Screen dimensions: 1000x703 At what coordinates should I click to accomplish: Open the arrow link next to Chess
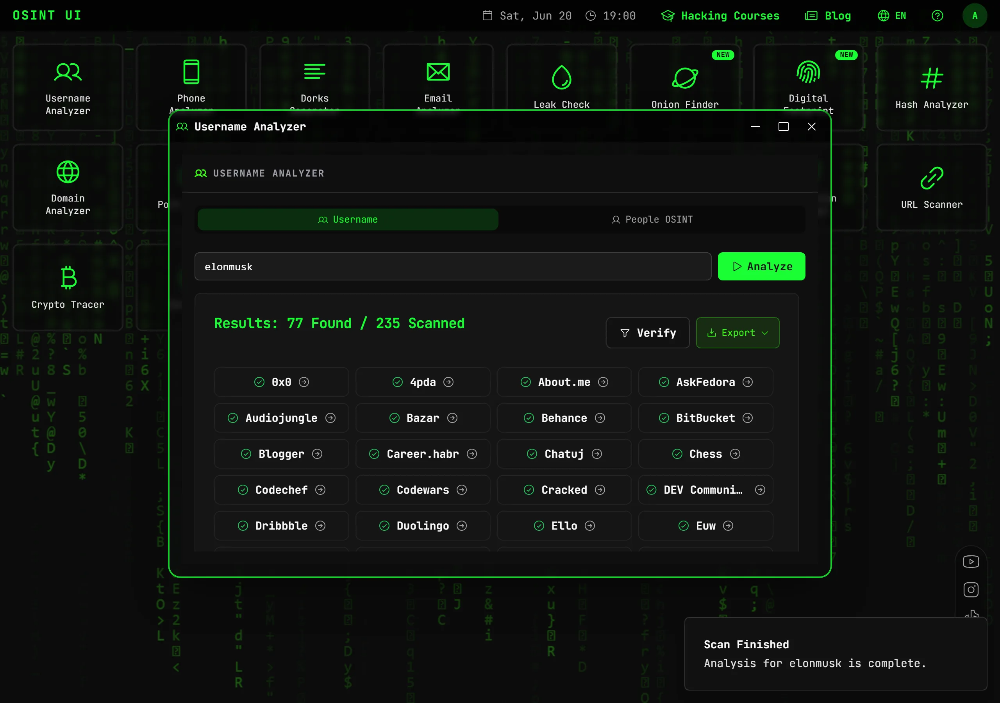click(x=735, y=454)
